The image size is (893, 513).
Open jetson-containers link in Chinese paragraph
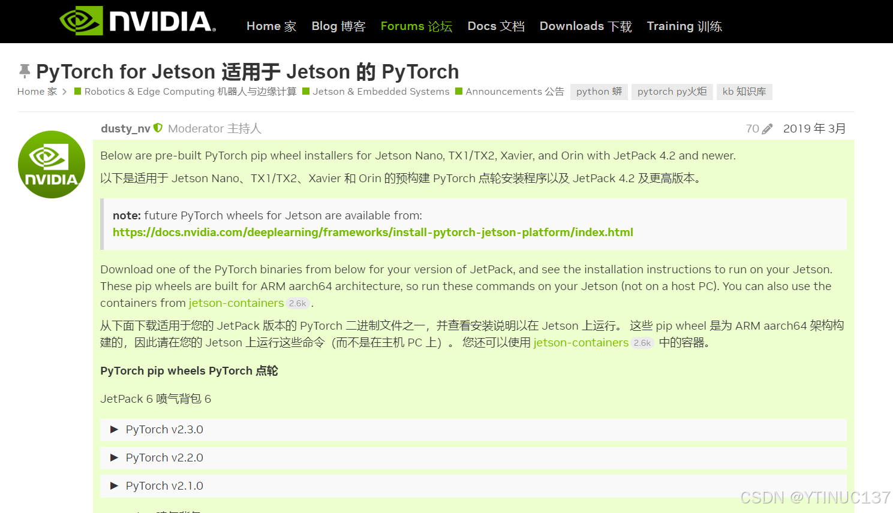point(581,343)
